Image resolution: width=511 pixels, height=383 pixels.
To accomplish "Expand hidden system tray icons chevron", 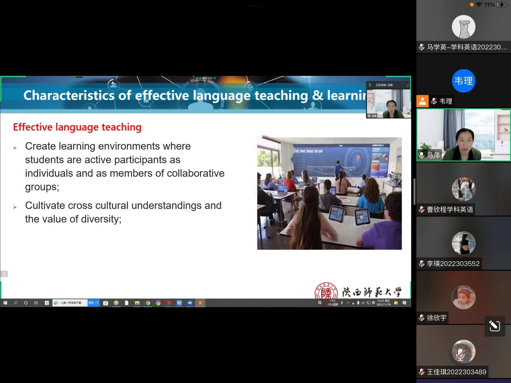I will pyautogui.click(x=348, y=303).
